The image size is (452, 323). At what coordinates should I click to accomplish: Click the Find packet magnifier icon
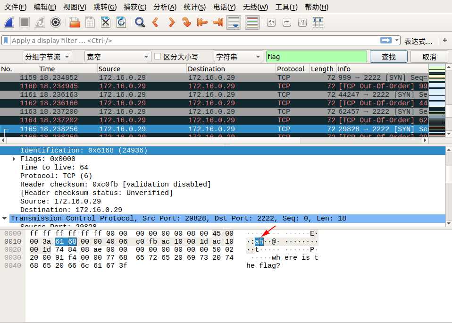point(140,22)
